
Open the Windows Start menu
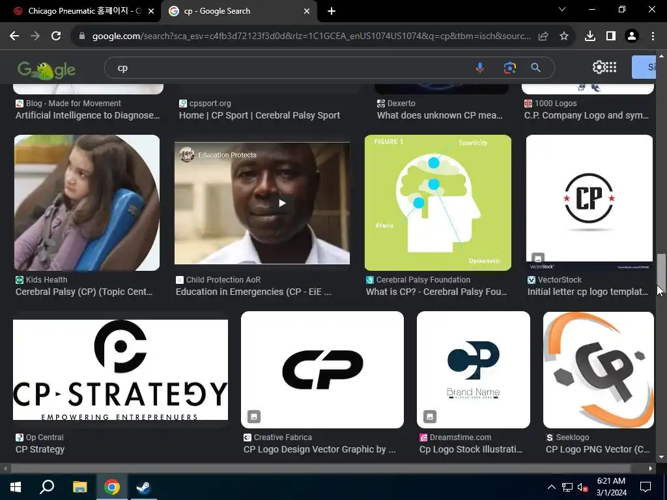(16, 487)
